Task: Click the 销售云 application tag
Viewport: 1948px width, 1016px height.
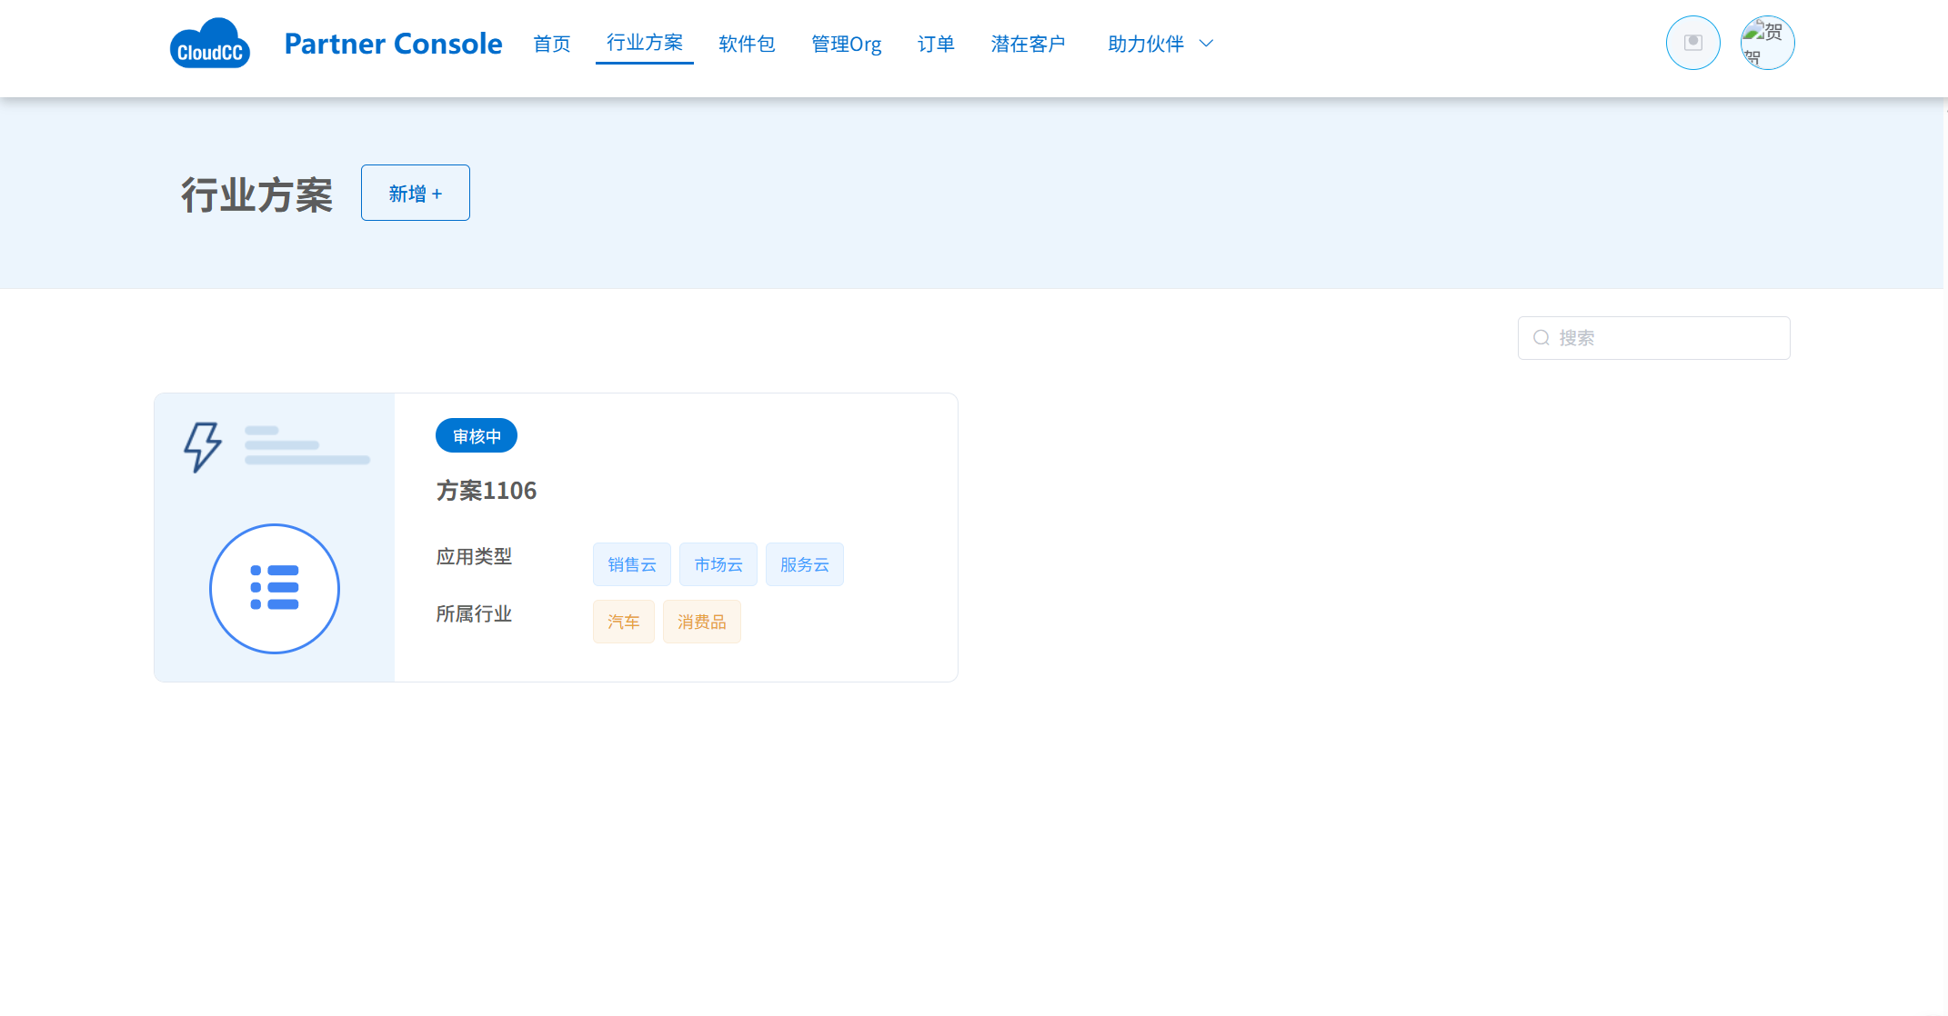Action: pyautogui.click(x=632, y=564)
